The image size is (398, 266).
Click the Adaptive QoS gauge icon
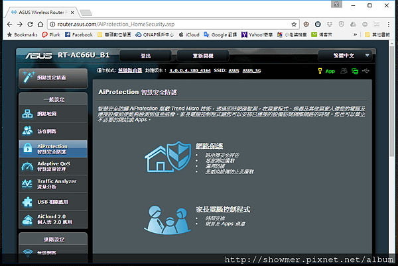(27, 166)
